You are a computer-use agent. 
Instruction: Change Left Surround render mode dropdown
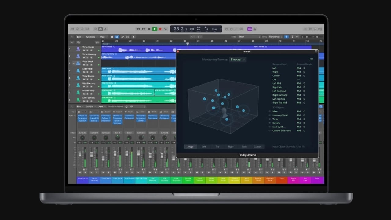pos(301,91)
